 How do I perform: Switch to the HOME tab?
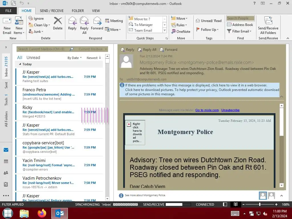pos(27,11)
